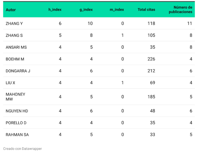The height and width of the screenshot is (154, 198).
Task: Click the DONGARRA J author cell
Action: click(18, 71)
